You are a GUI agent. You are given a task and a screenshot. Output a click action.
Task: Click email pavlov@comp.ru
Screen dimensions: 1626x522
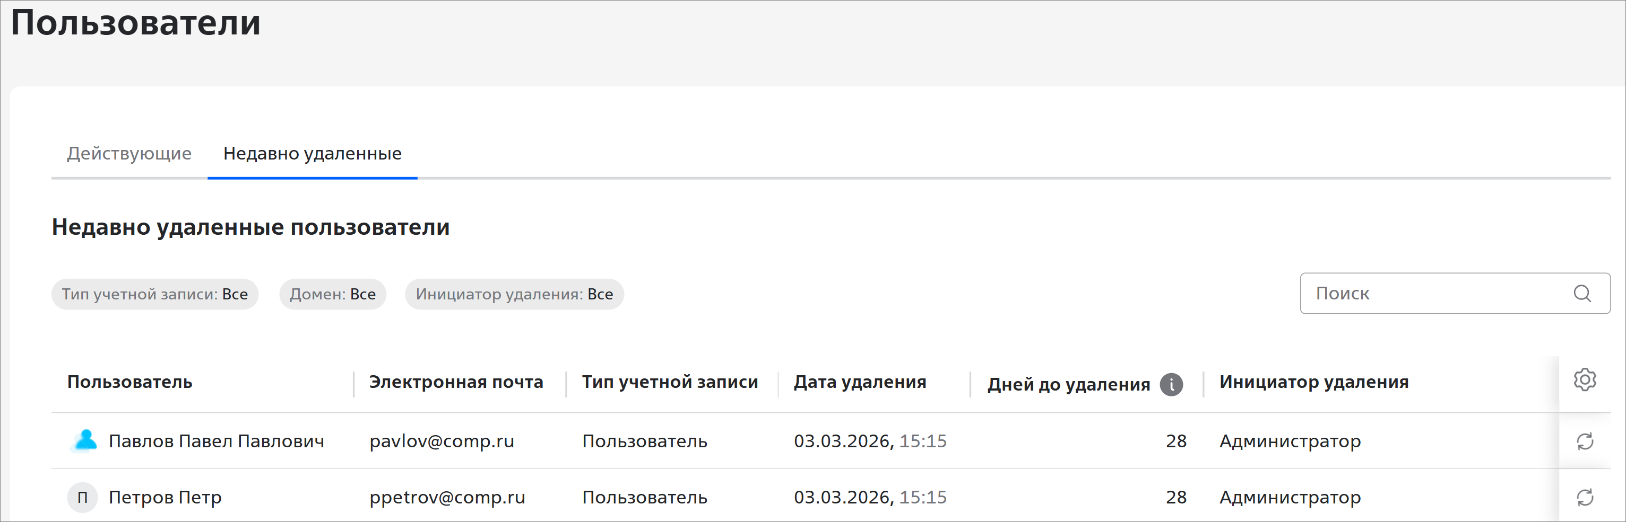442,441
